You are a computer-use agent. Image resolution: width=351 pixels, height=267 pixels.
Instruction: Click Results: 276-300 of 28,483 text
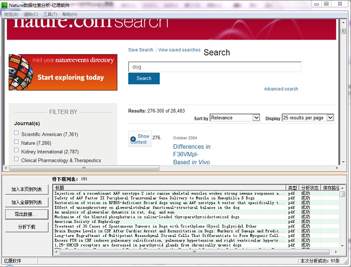coord(156,111)
